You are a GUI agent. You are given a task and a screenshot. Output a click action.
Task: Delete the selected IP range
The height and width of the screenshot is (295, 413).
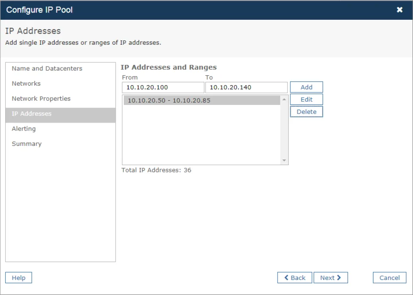coord(306,112)
